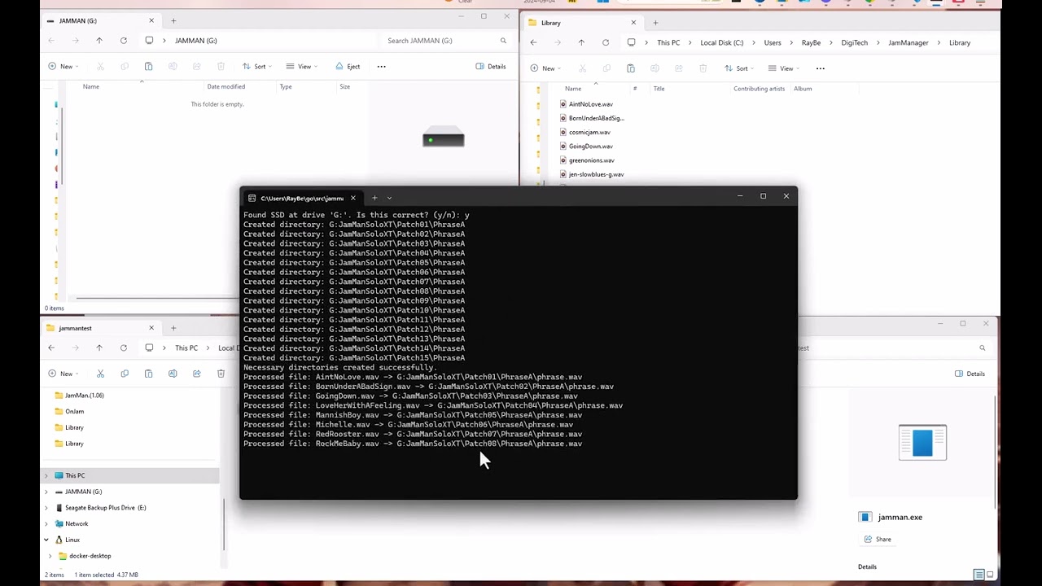Click Share under jamman.exe preview
Viewport: 1042px width, 586px height.
tap(878, 540)
